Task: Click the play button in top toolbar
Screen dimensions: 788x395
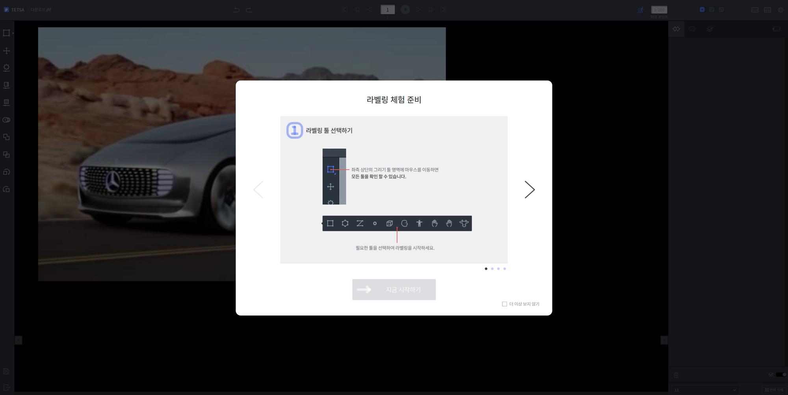Action: coord(405,9)
